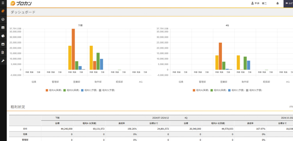Click the 4Q chart title
The image size is (293, 141).
click(x=227, y=25)
